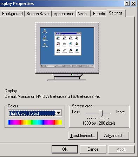Open Advanced display settings
138x157 pixels.
click(114, 136)
